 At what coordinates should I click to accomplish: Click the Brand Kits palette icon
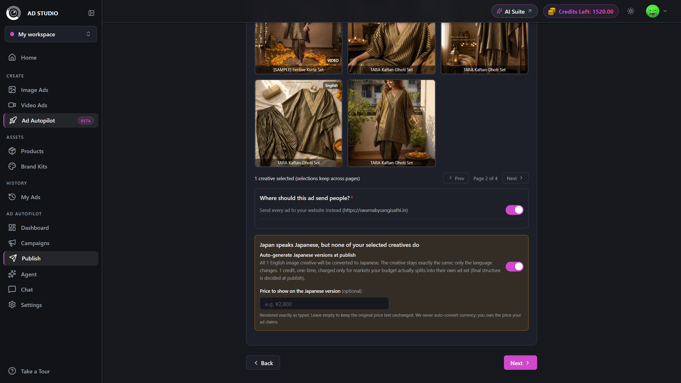point(12,166)
